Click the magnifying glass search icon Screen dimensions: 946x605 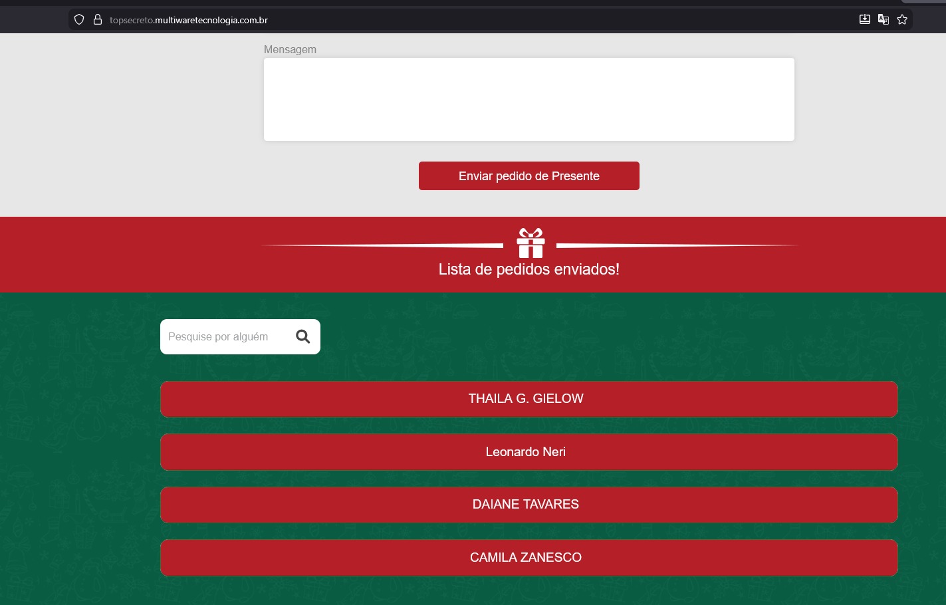[303, 337]
